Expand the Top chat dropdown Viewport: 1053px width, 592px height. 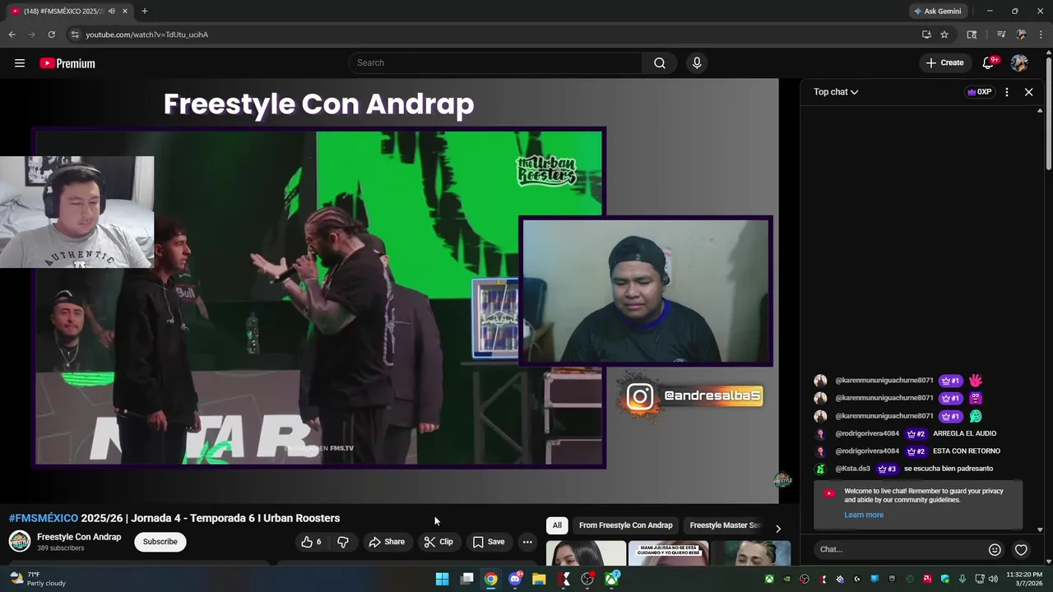coord(836,92)
